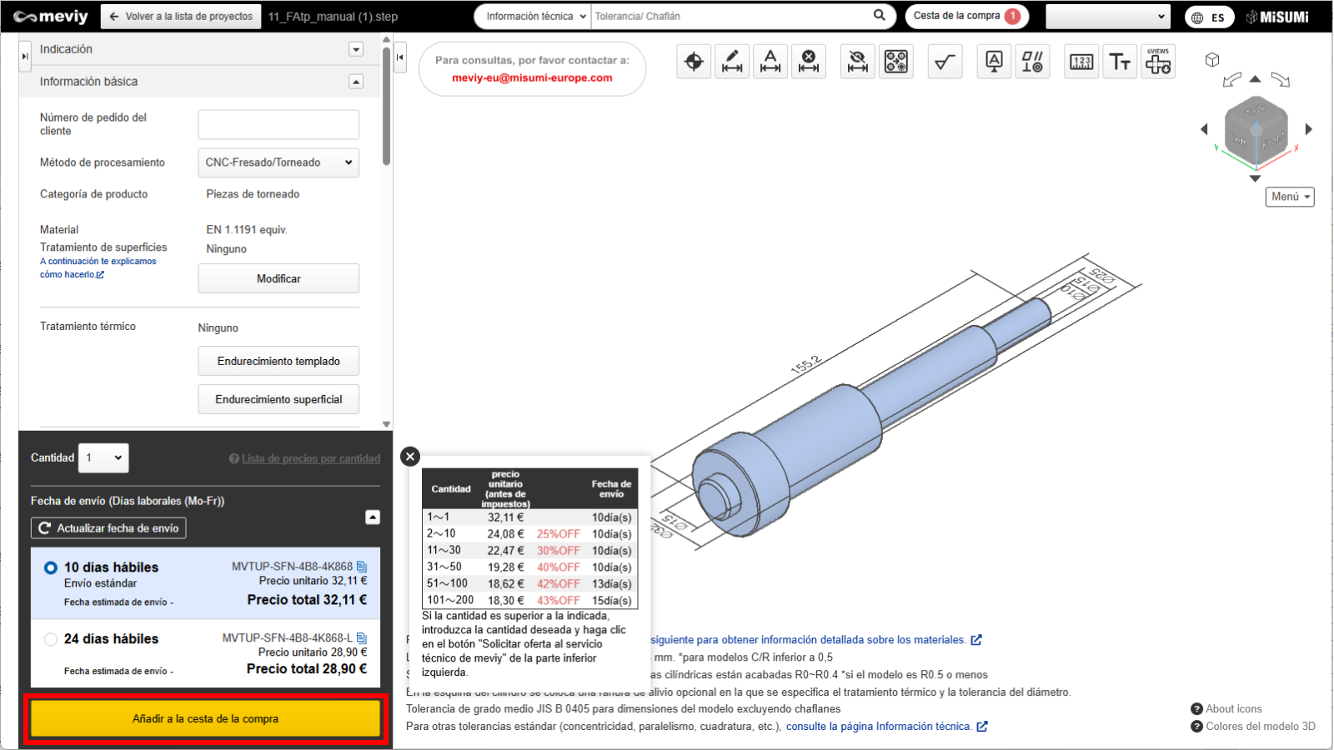The width and height of the screenshot is (1334, 750).
Task: Click the delete dimension tool icon
Action: point(809,62)
